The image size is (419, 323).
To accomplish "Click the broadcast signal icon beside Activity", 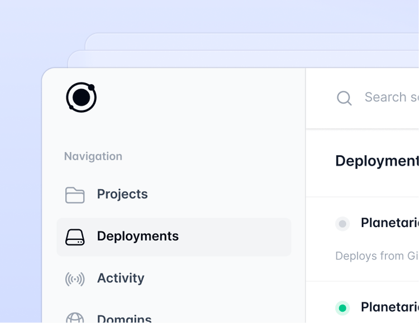I will click(x=75, y=278).
